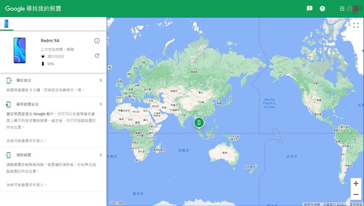Image resolution: width=364 pixels, height=206 pixels.
Task: Open the send feedback icon in the header
Action: point(309,9)
